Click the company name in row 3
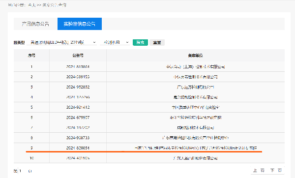 click(x=196, y=87)
